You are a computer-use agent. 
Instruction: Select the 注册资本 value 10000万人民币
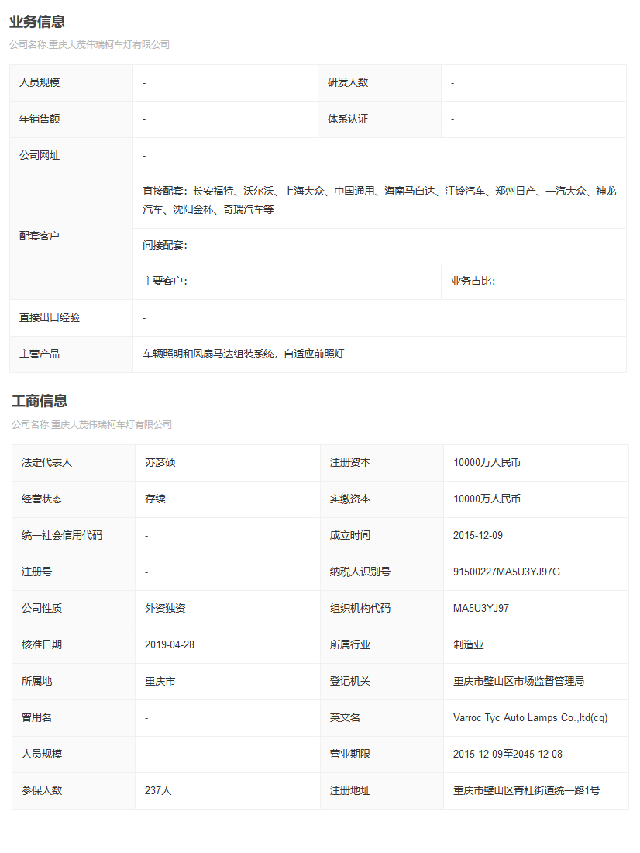(487, 462)
